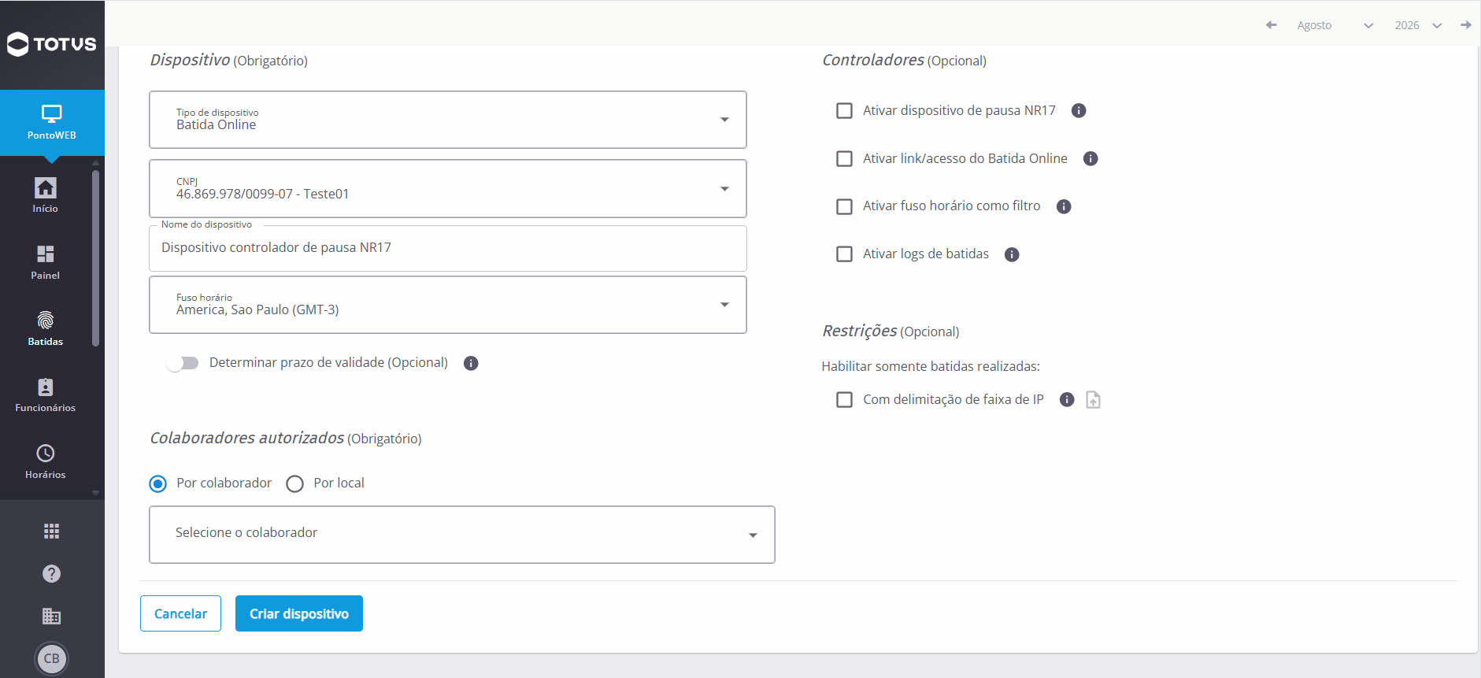The image size is (1481, 678).
Task: Click the Cancelar button
Action: click(180, 613)
